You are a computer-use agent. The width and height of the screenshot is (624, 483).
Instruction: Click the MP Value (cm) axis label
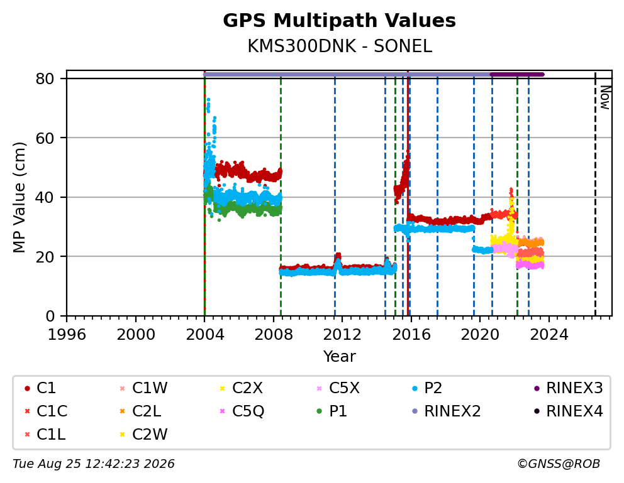[19, 197]
